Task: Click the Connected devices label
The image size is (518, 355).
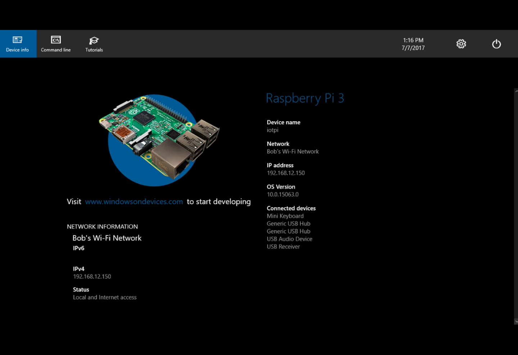Action: [x=291, y=208]
